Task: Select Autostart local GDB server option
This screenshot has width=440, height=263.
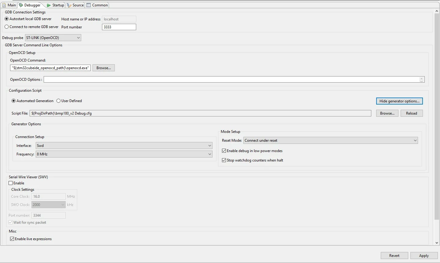Action: pyautogui.click(x=28, y=19)
